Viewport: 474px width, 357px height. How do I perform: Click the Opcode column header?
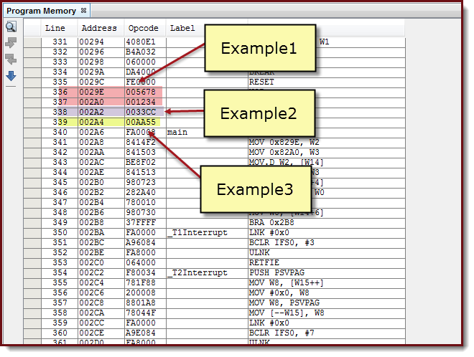coord(143,28)
